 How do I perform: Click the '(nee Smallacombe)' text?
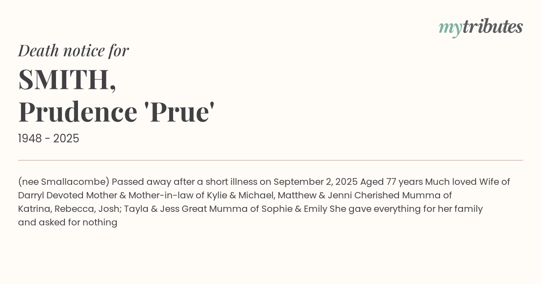pos(64,182)
